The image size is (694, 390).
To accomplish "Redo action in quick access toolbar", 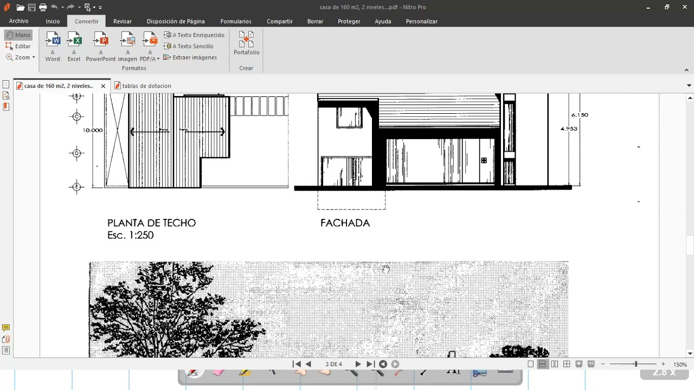I will (70, 8).
